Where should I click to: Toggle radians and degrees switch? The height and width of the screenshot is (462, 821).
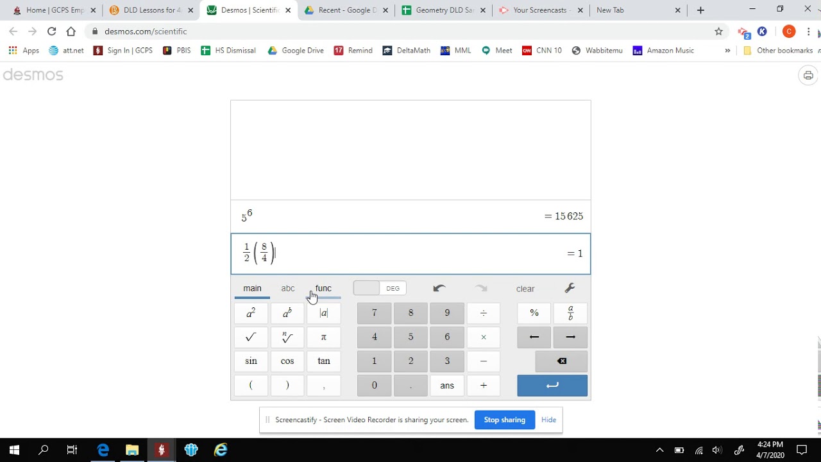pyautogui.click(x=379, y=289)
